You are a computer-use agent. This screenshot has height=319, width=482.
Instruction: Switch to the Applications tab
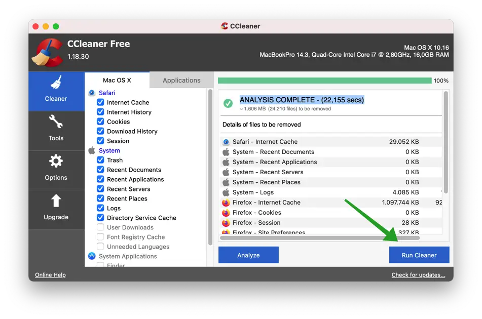tap(181, 80)
